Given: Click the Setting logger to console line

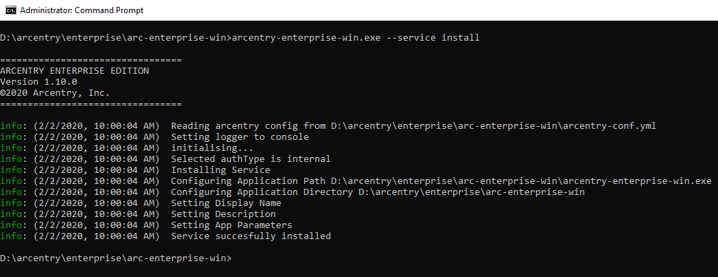Looking at the screenshot, I should click(x=240, y=137).
